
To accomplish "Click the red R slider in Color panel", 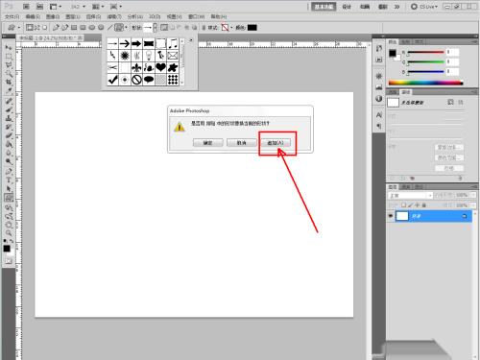I will (425, 52).
